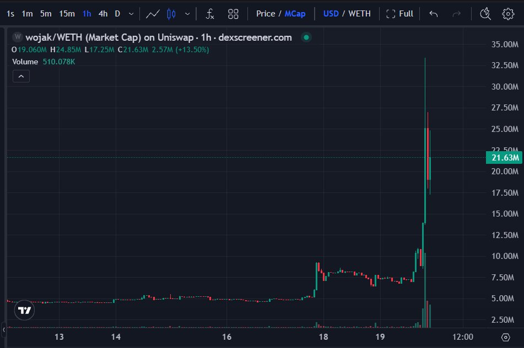This screenshot has width=524, height=348.
Task: Switch display from MCap to Price
Action: click(x=266, y=13)
